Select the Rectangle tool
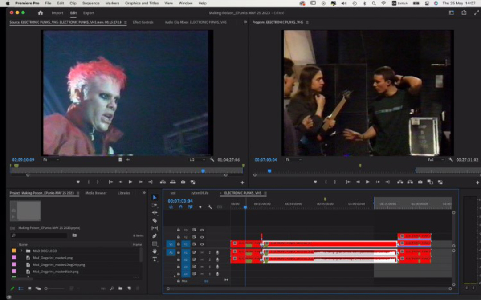Screen dimensions: 481x300 tap(155, 243)
